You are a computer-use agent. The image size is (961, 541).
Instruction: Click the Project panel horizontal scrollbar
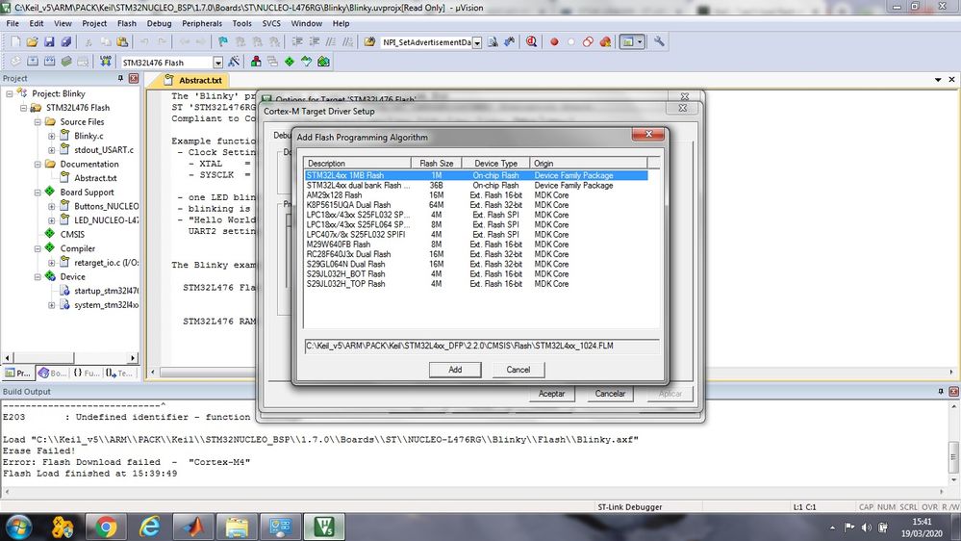point(70,357)
